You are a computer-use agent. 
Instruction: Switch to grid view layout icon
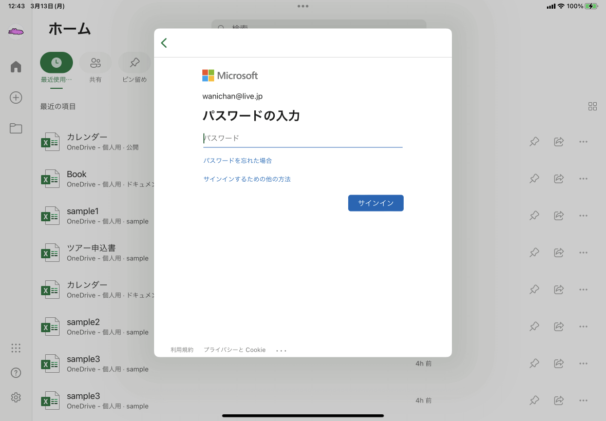point(593,106)
